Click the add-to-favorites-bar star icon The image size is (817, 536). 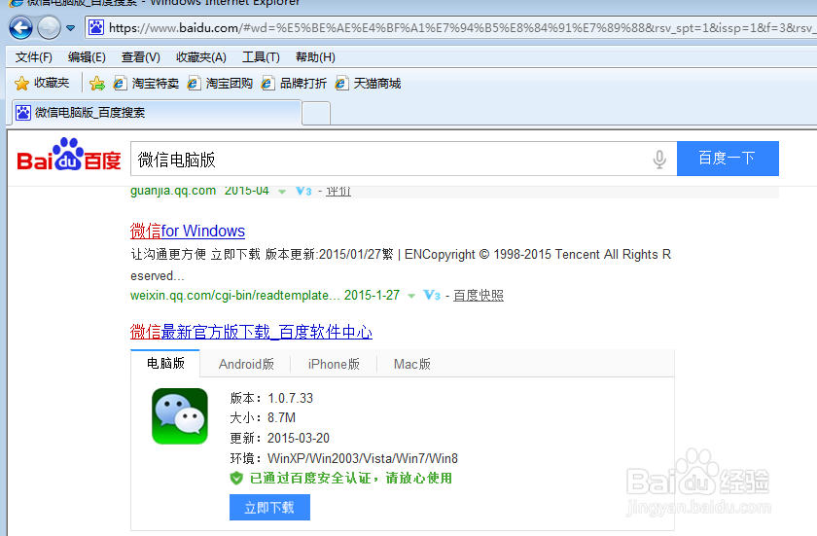(97, 84)
